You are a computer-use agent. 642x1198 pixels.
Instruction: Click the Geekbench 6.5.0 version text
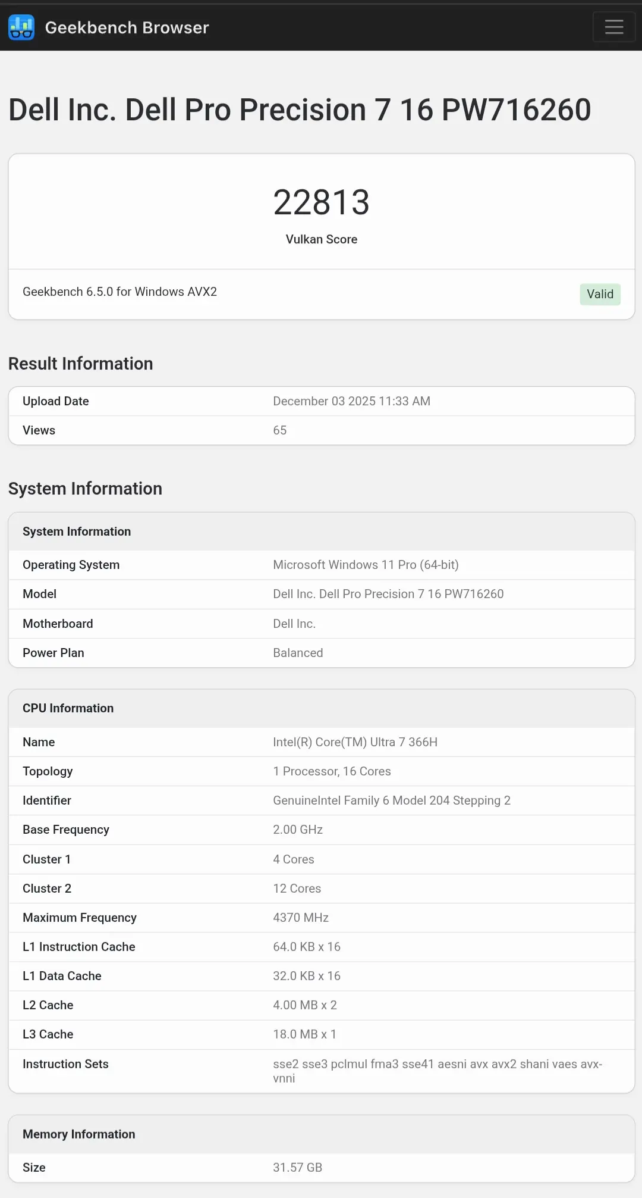tap(119, 292)
